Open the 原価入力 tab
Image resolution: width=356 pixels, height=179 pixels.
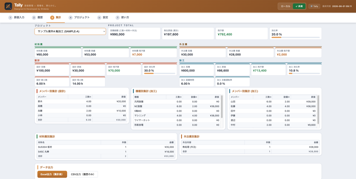coord(16,18)
